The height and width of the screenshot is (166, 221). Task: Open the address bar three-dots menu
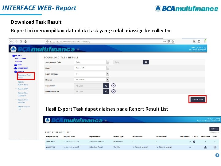point(165,41)
